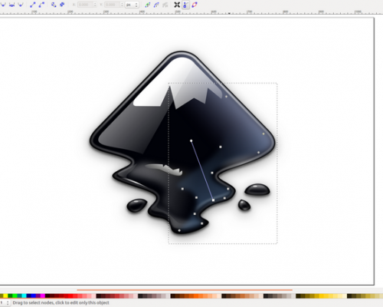
Task: Click the orange horizontal scrollbar below canvas
Action: pos(185,290)
